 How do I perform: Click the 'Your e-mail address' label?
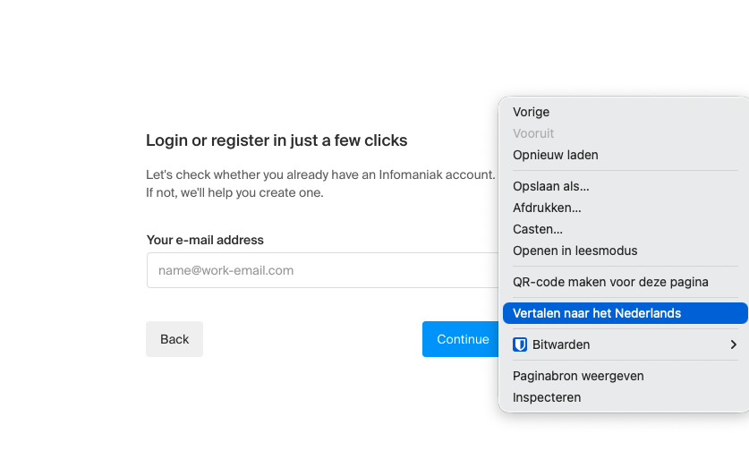pyautogui.click(x=205, y=240)
